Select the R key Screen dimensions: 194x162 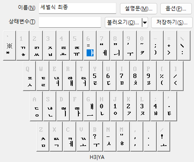(x=70, y=76)
